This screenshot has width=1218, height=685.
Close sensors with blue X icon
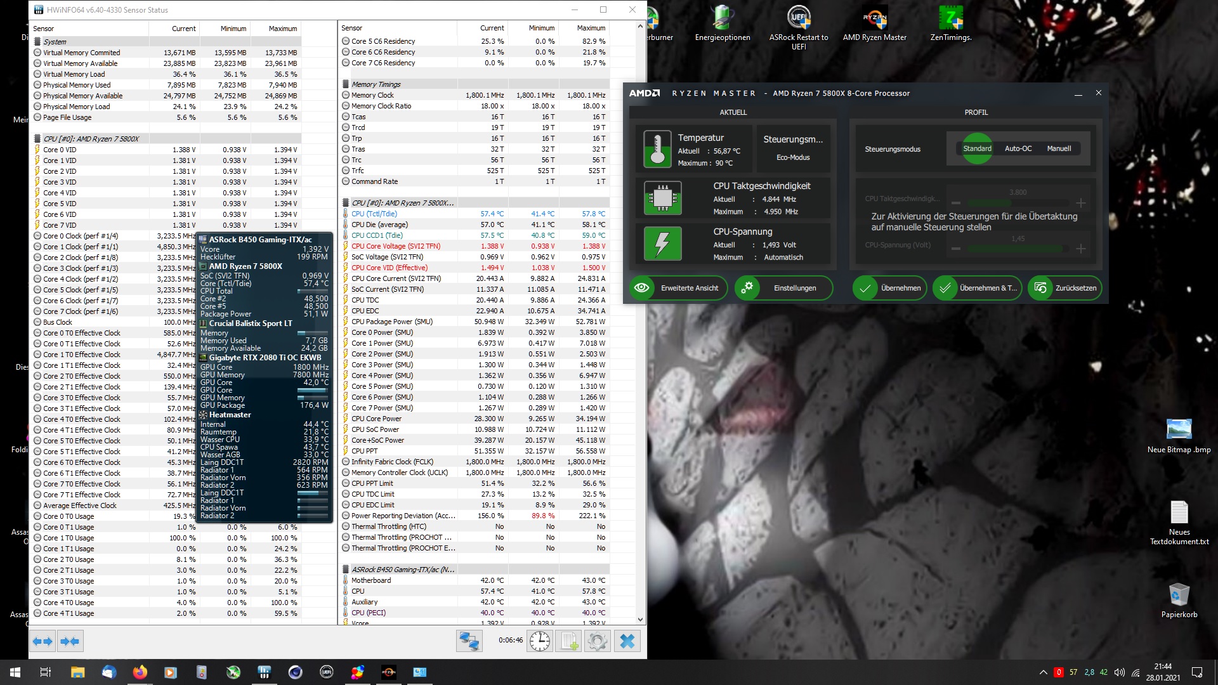point(627,641)
